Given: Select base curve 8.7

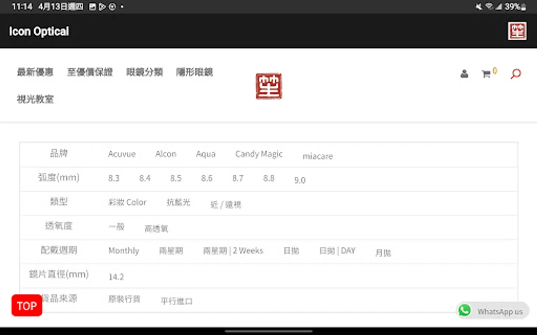Looking at the screenshot, I should tap(238, 178).
